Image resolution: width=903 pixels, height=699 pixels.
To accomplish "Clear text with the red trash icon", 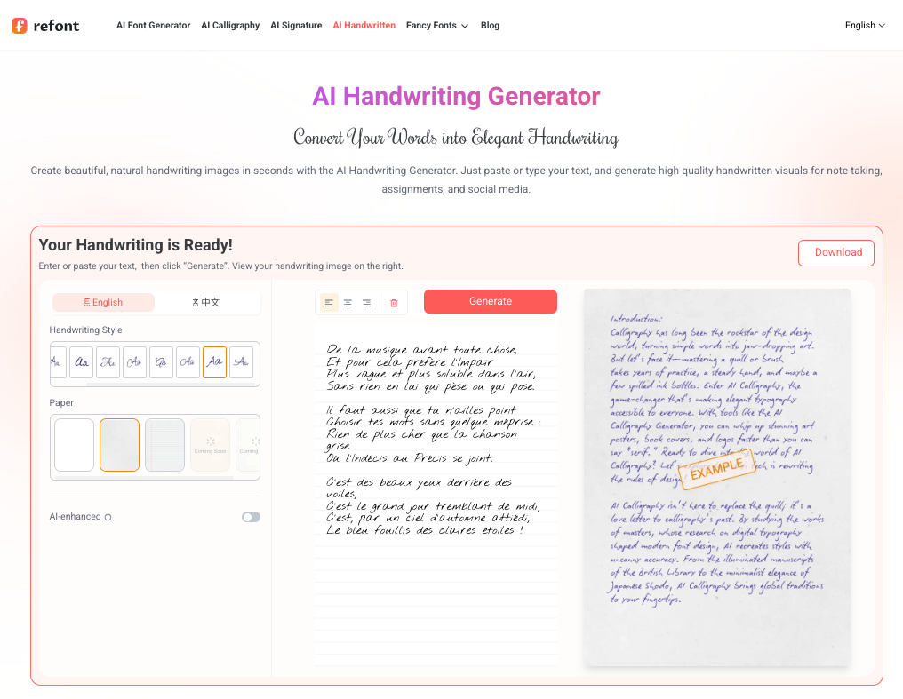I will click(x=394, y=303).
